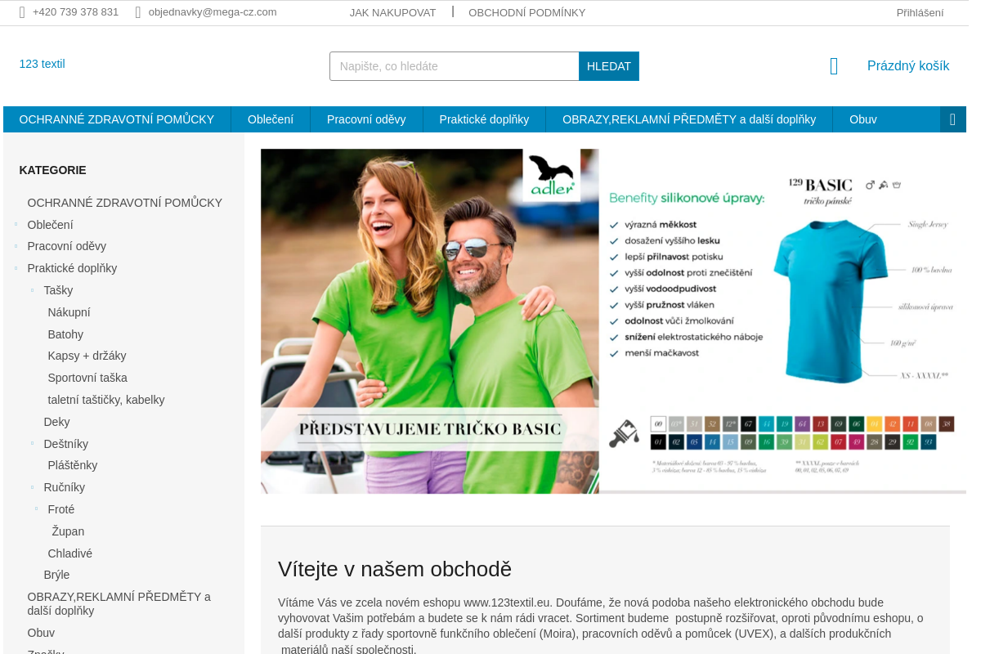Click the Prázdný košík link

click(907, 65)
